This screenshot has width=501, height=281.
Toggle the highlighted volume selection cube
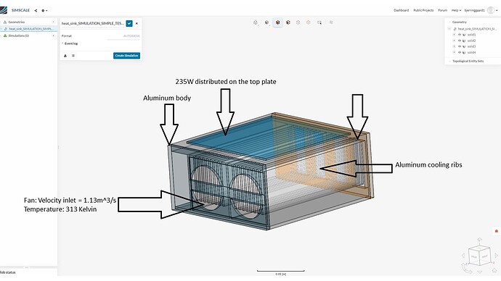point(277,22)
